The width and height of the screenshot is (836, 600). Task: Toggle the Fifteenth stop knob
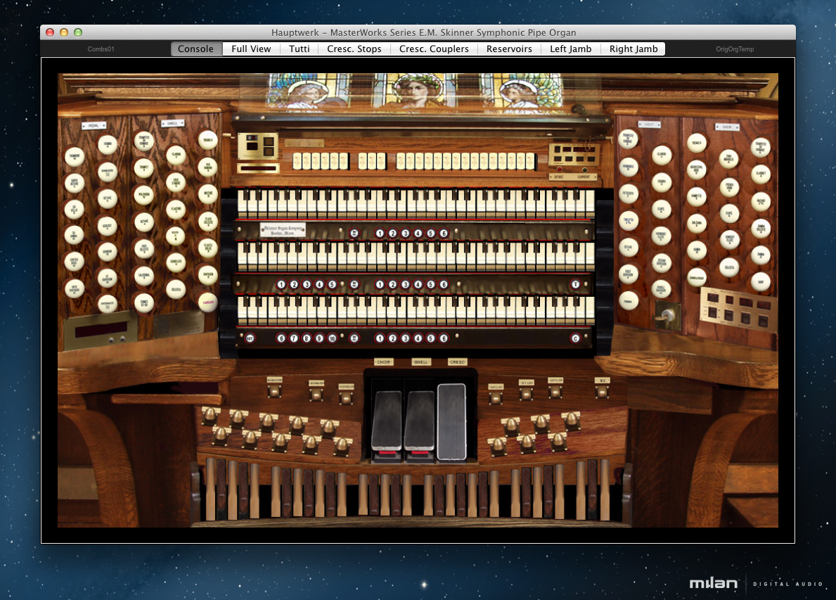point(629,193)
